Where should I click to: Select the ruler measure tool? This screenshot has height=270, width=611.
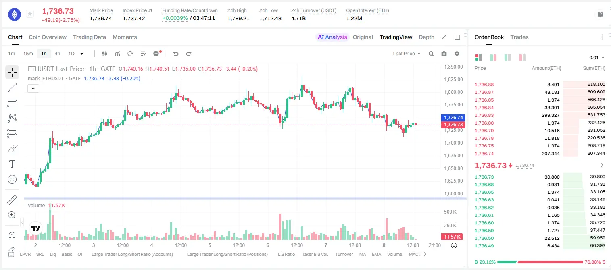[12, 200]
